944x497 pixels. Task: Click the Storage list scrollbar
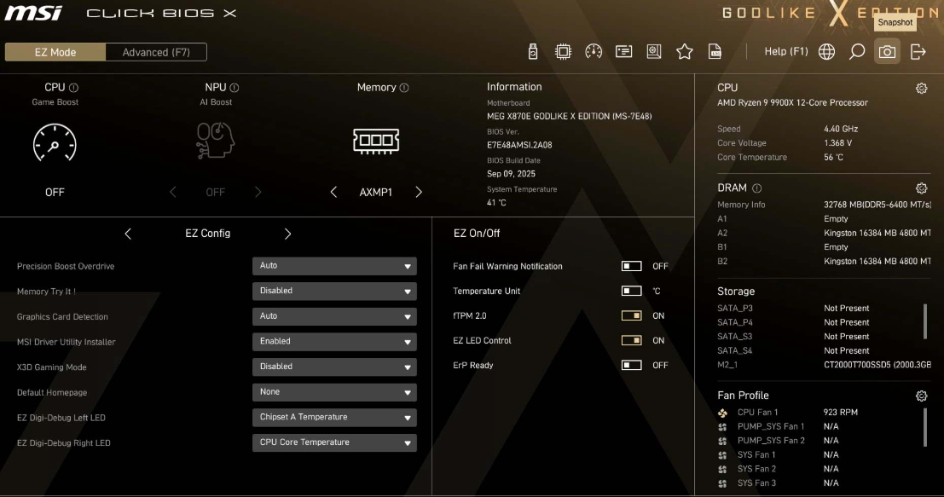[925, 322]
